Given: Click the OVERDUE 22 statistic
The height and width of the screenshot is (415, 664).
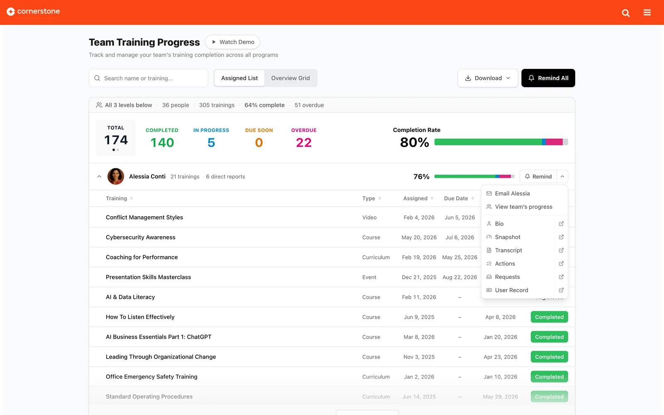Looking at the screenshot, I should click(304, 138).
